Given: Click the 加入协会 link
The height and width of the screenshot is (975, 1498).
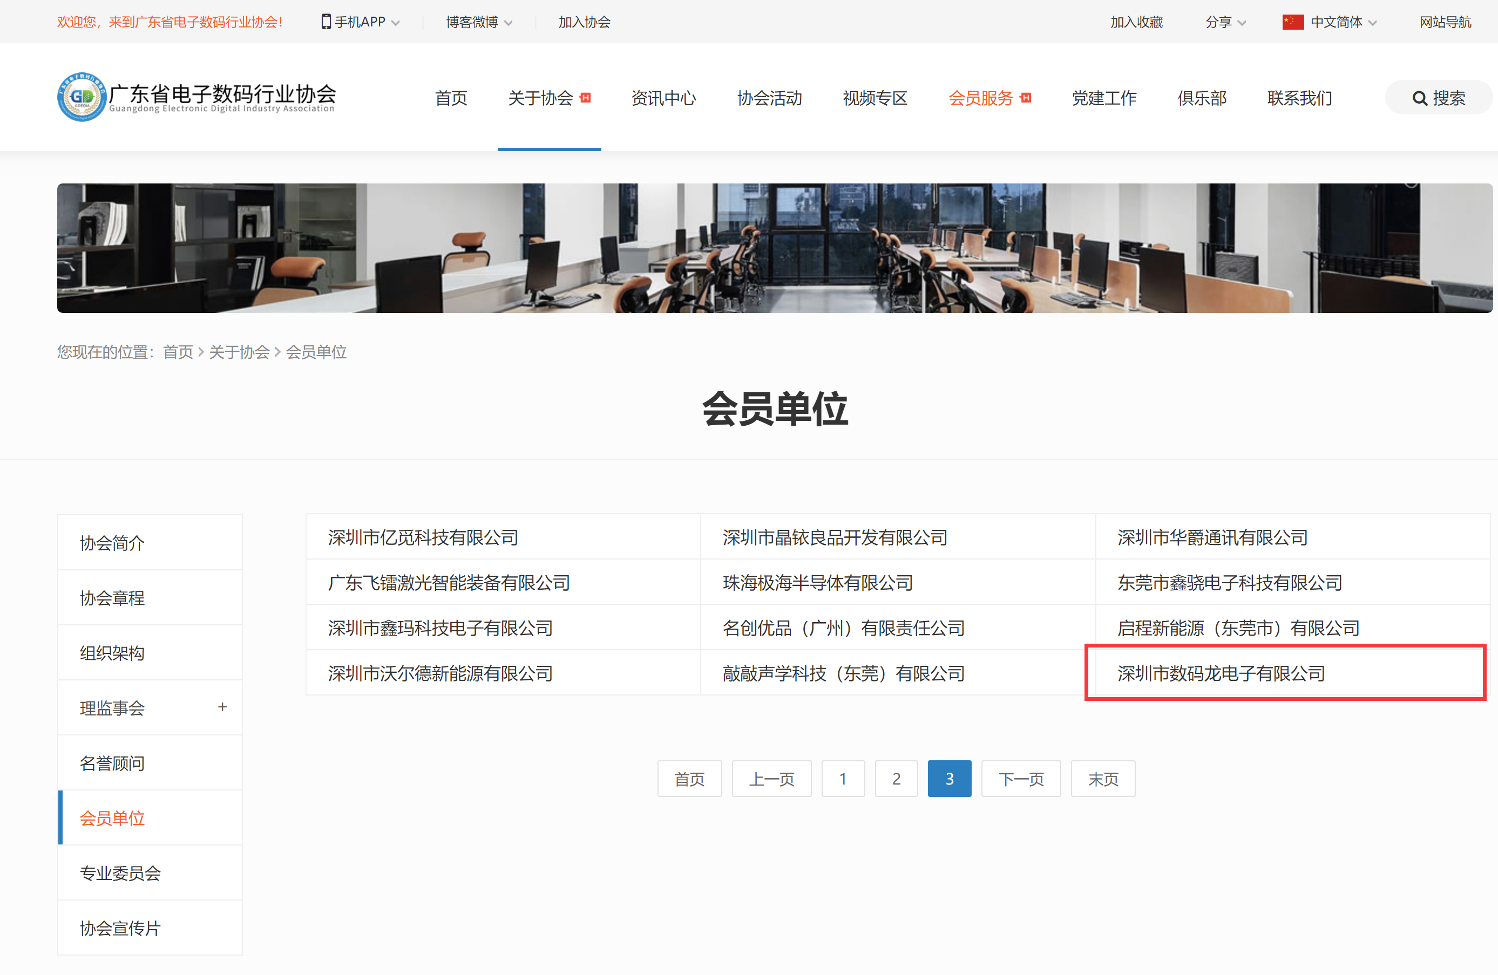Looking at the screenshot, I should 584,22.
